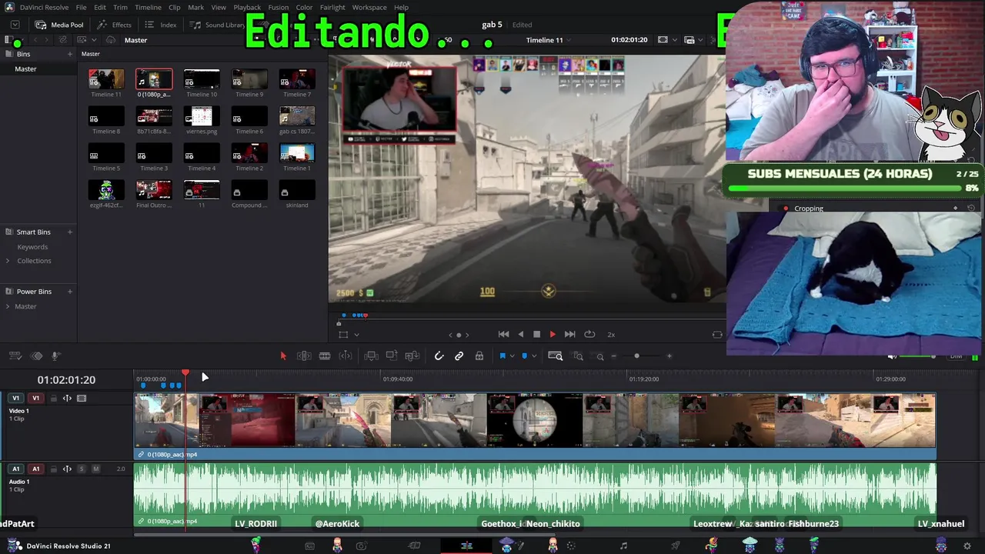Click the red playhead on timeline ruler
Viewport: 985px width, 554px height.
[185, 373]
